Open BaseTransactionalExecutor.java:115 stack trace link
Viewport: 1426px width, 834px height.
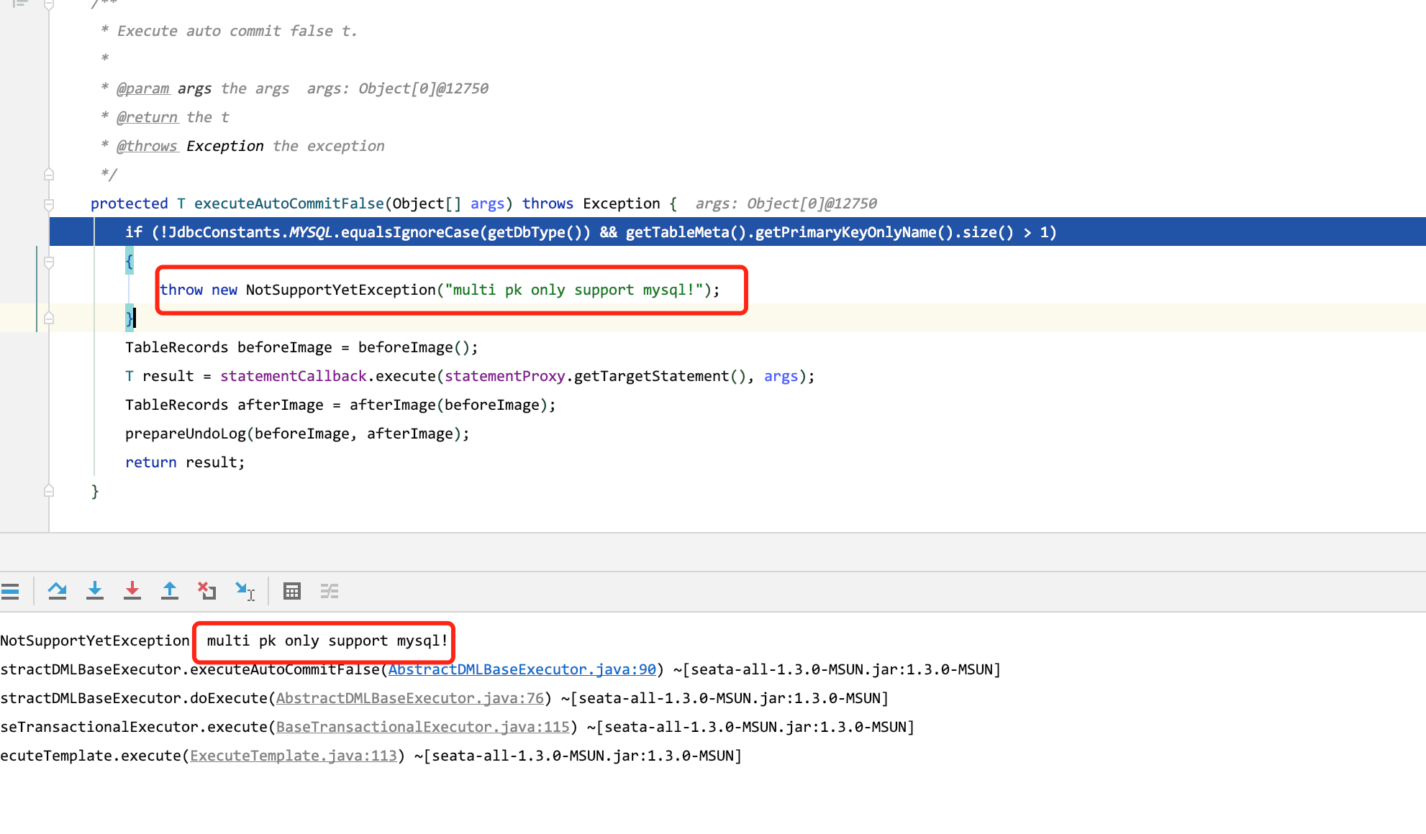(423, 727)
